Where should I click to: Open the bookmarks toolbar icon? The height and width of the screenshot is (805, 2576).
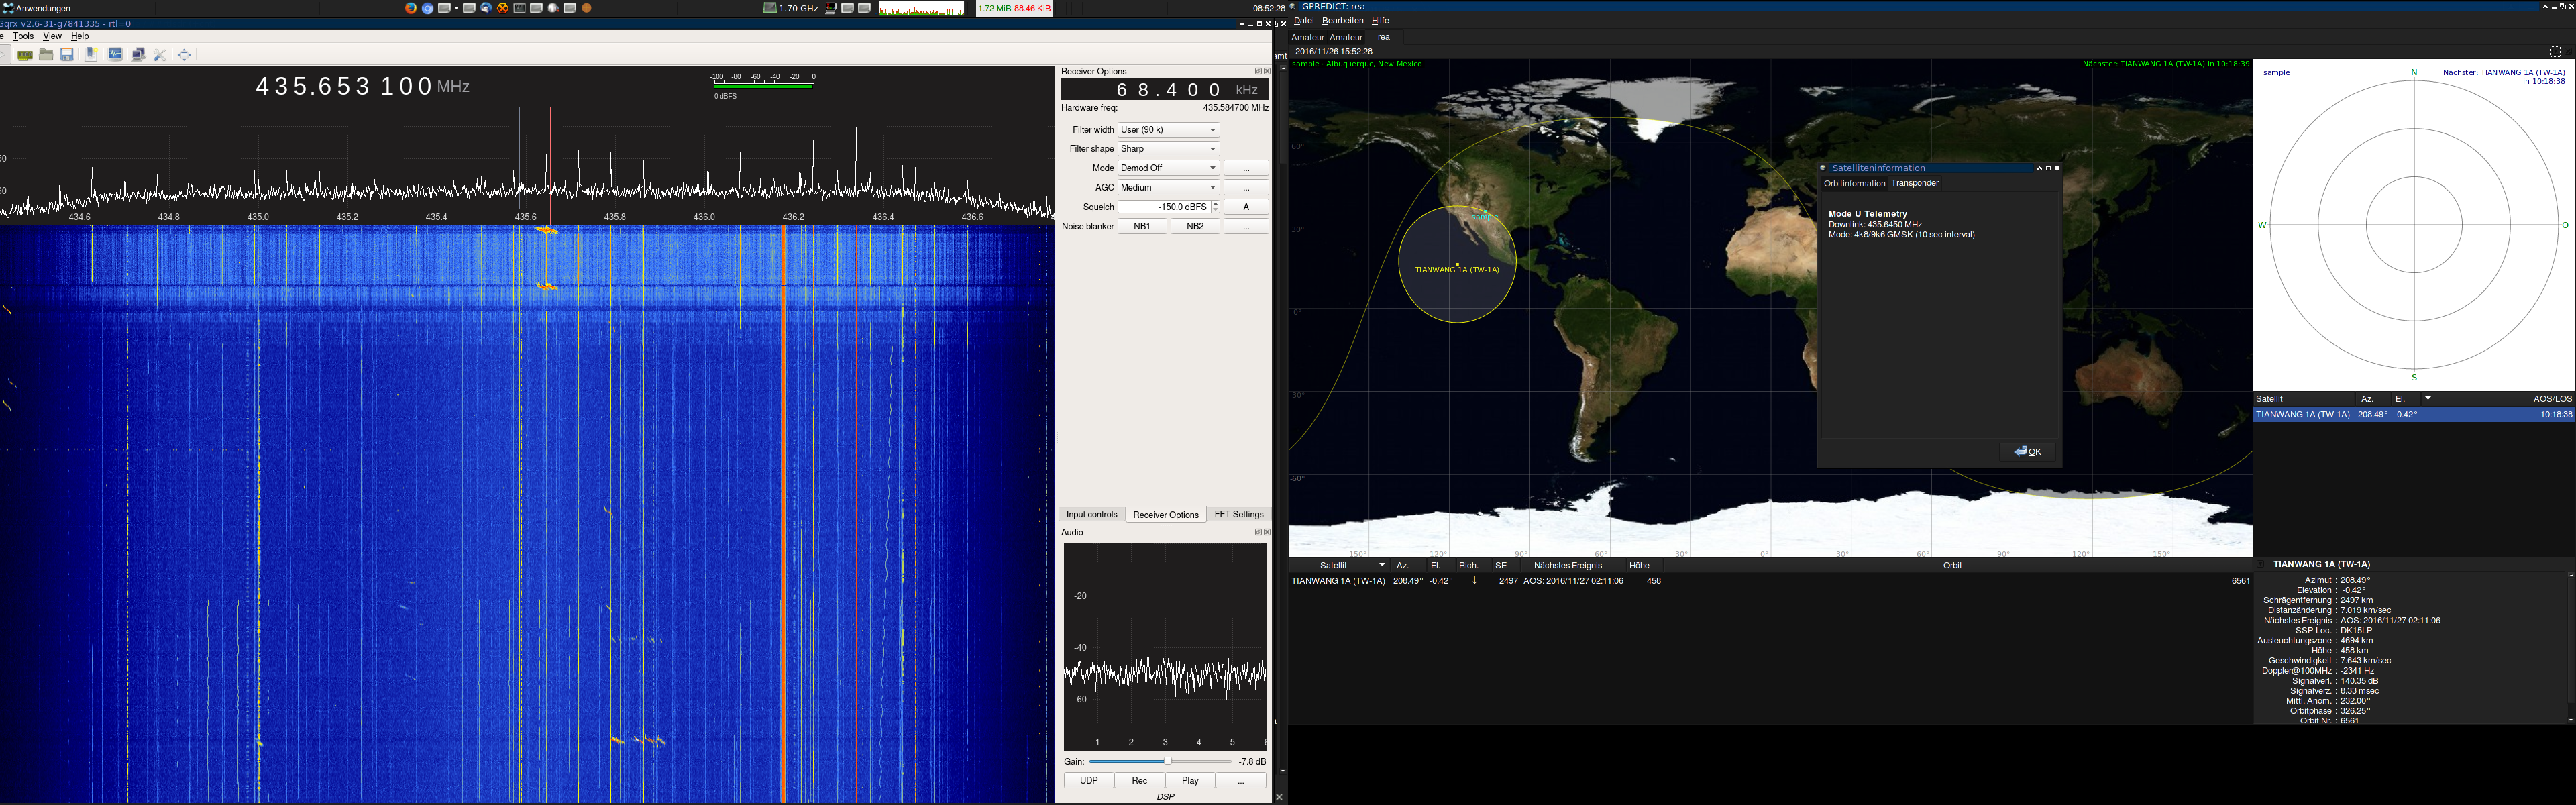(91, 55)
